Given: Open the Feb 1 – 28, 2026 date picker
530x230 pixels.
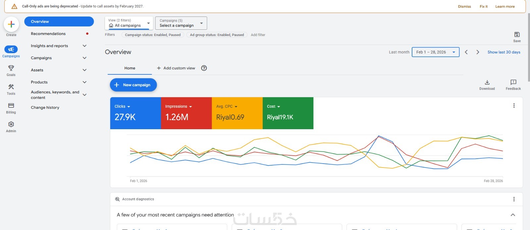Looking at the screenshot, I should [435, 52].
